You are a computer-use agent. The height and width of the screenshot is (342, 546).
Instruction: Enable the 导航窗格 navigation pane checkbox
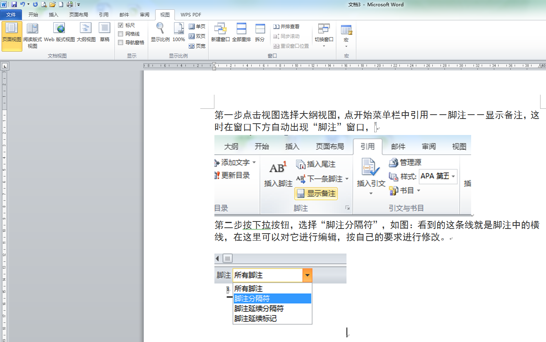point(121,42)
